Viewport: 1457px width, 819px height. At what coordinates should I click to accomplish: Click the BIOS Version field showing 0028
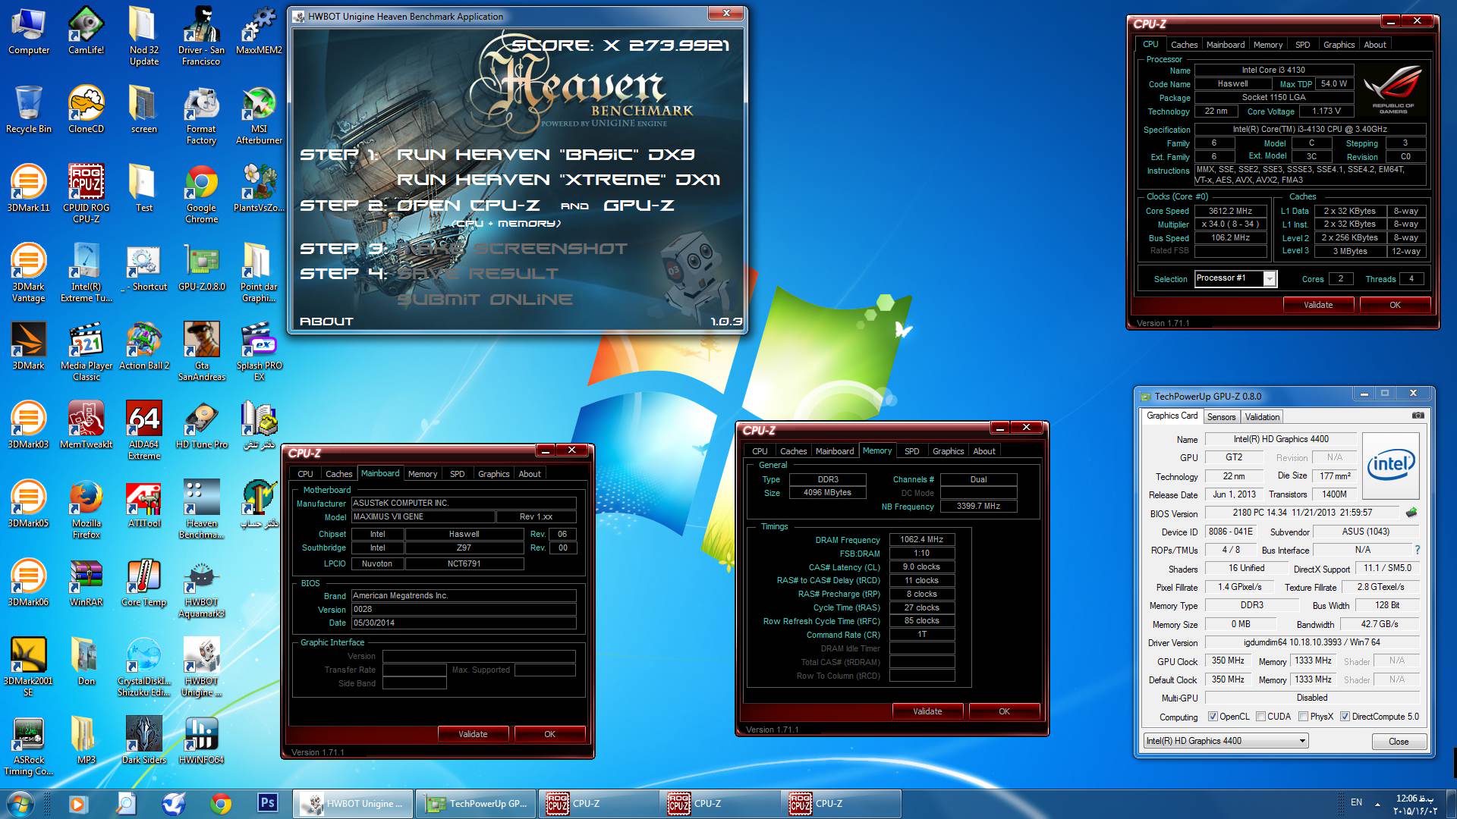464,610
